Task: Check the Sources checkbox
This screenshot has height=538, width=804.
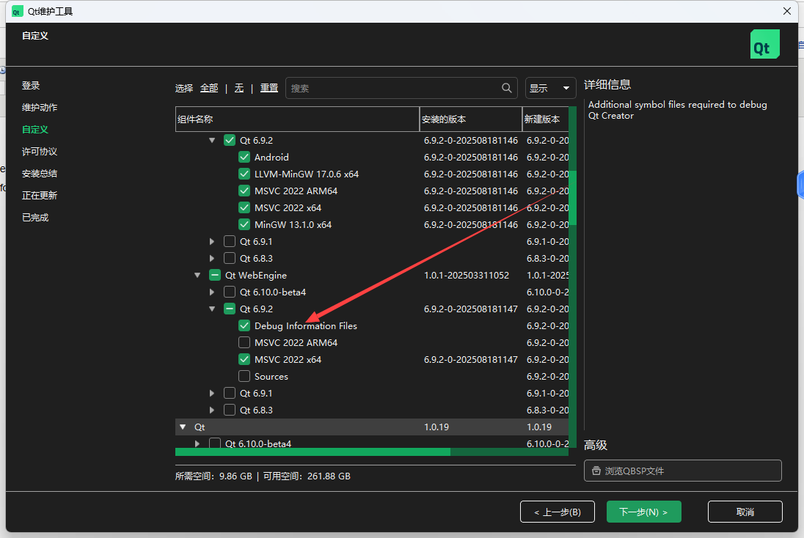Action: click(244, 377)
